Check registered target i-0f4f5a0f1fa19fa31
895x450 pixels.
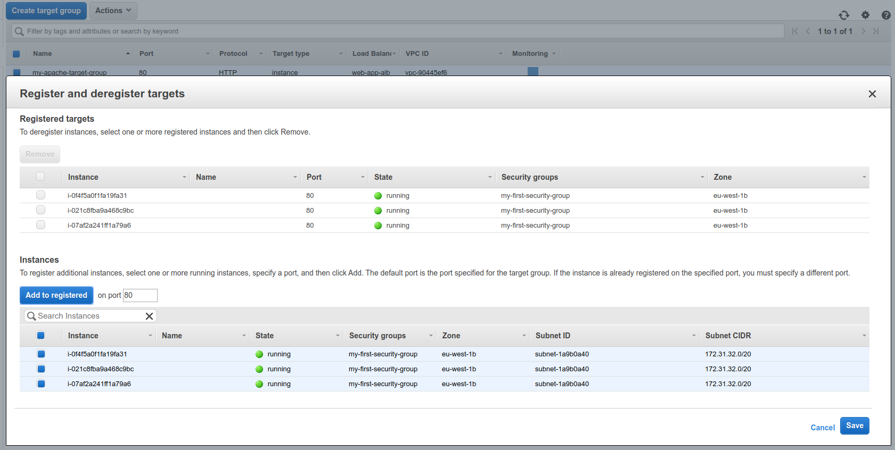[40, 195]
